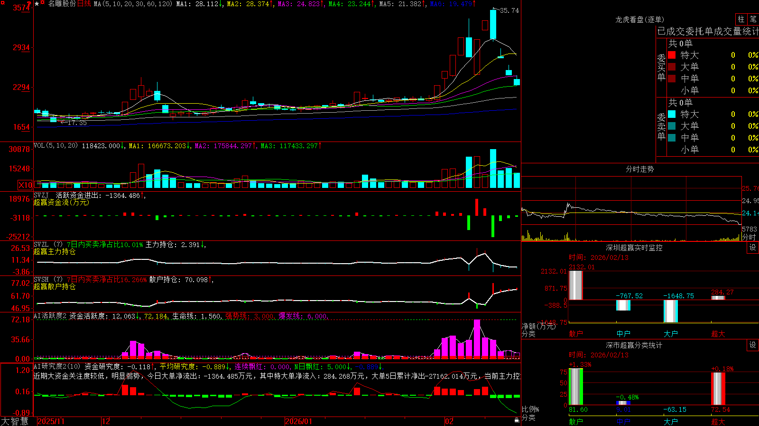Click the 大智慧 logo button
The width and height of the screenshot is (759, 426).
pyautogui.click(x=15, y=421)
